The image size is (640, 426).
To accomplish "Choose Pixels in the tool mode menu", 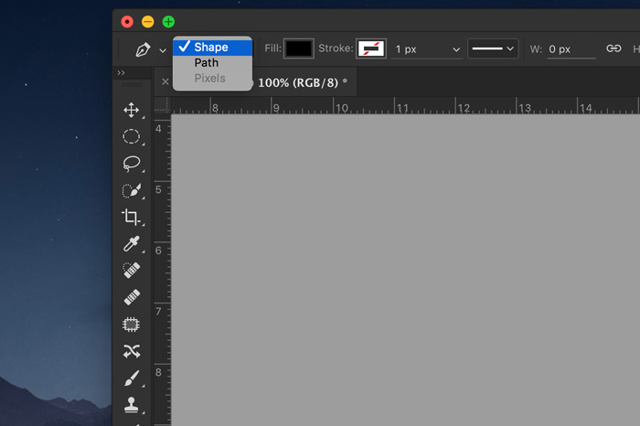I will (x=212, y=78).
